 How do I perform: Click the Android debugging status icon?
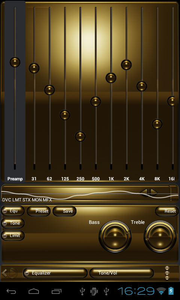(94, 291)
